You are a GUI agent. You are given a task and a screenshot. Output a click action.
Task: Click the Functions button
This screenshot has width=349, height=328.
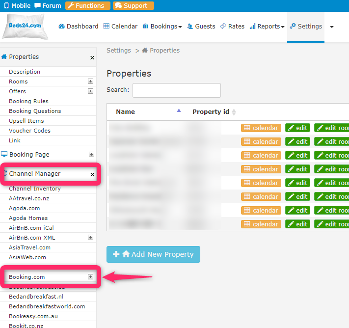coord(88,5)
